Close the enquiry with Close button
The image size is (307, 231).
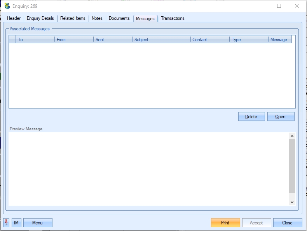[x=288, y=223]
